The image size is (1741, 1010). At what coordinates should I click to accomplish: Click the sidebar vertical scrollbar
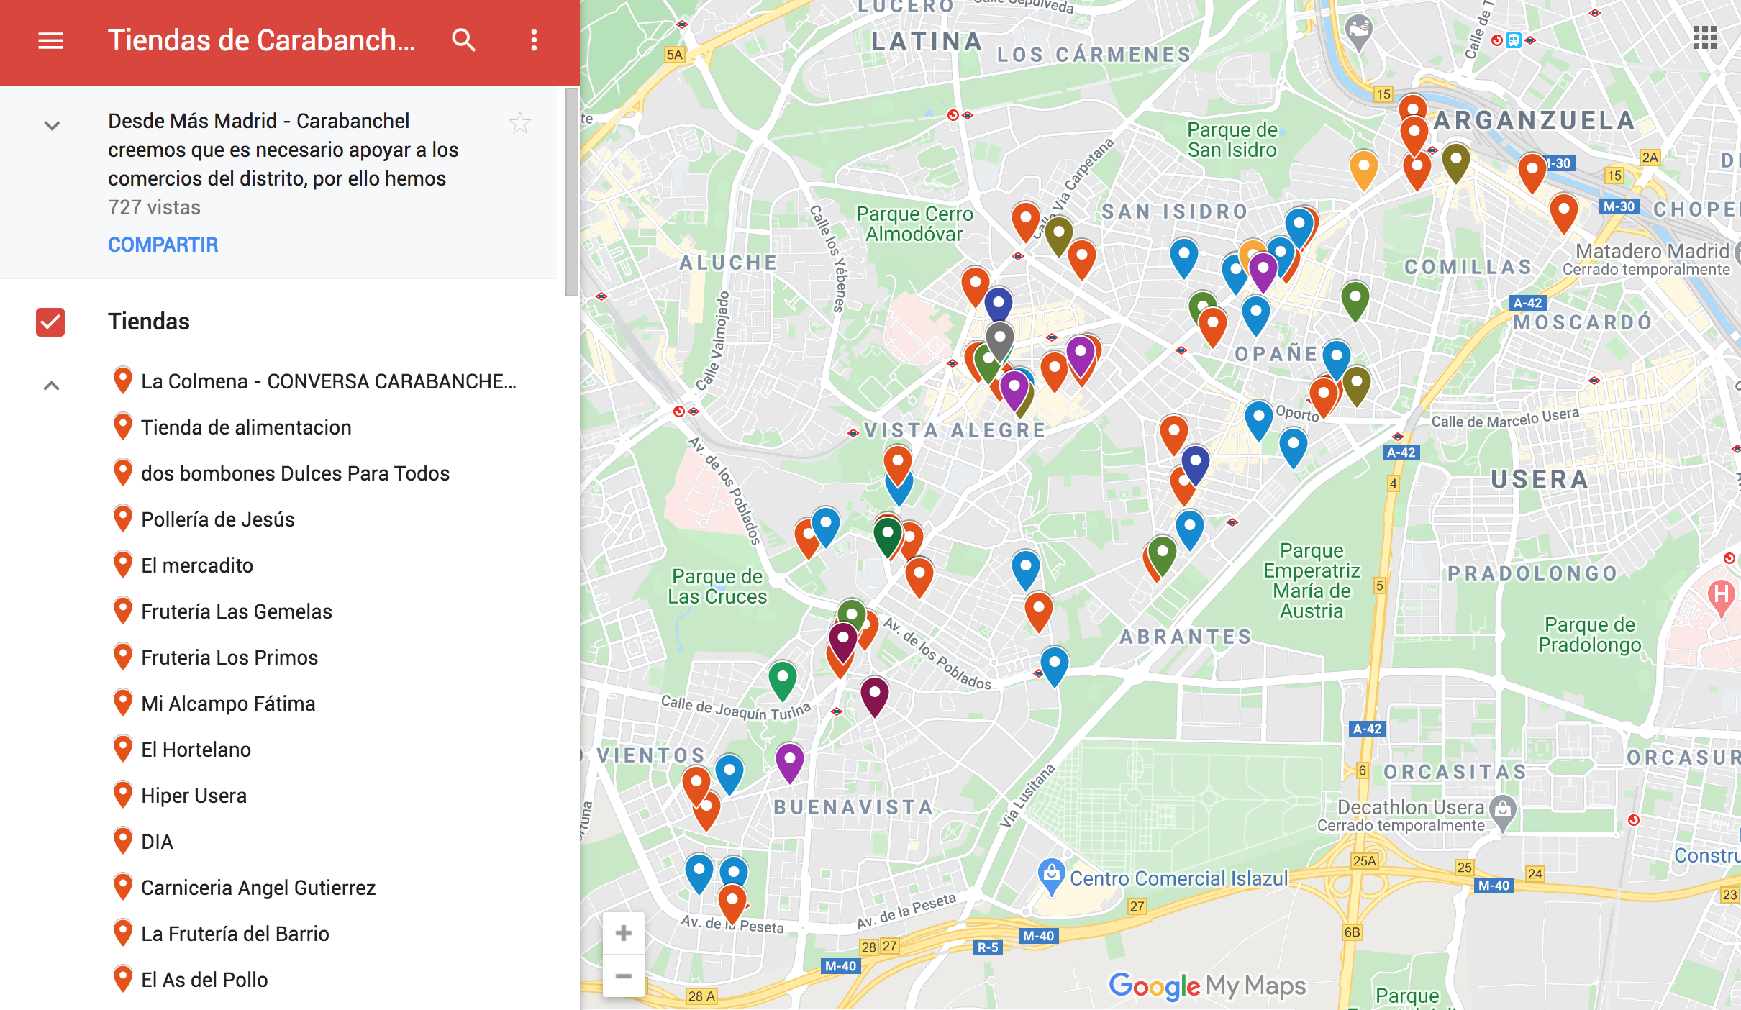click(x=572, y=192)
